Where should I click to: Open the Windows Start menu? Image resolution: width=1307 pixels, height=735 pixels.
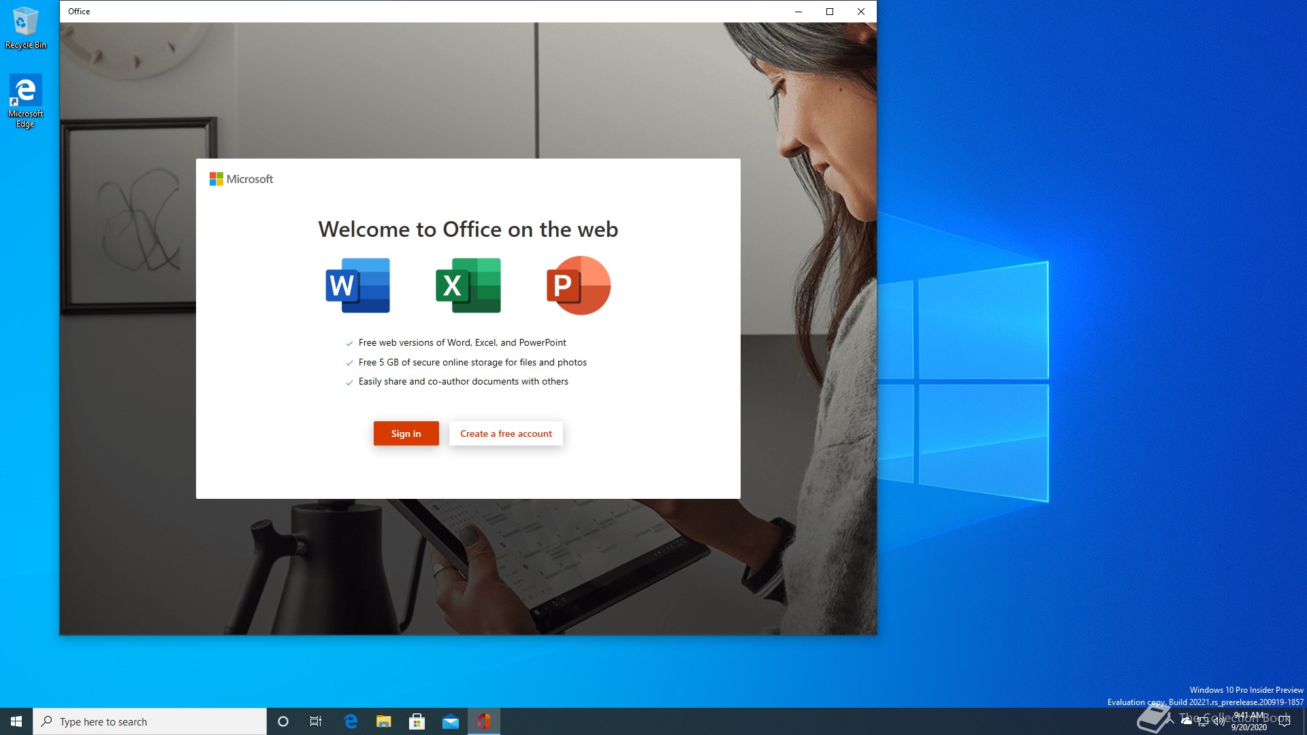tap(16, 721)
